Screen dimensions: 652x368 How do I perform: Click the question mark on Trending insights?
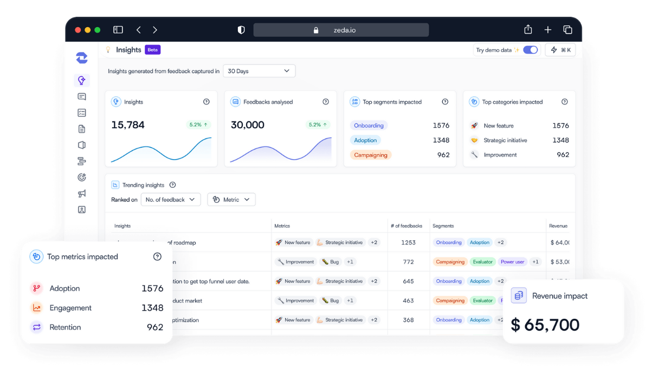[x=172, y=185]
